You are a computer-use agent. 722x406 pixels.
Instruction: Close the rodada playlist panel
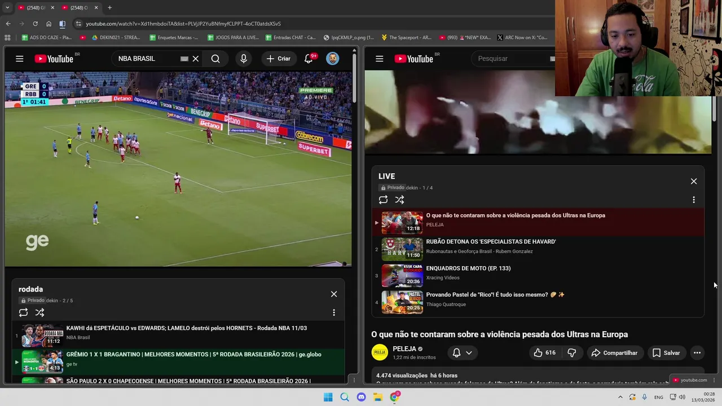334,294
